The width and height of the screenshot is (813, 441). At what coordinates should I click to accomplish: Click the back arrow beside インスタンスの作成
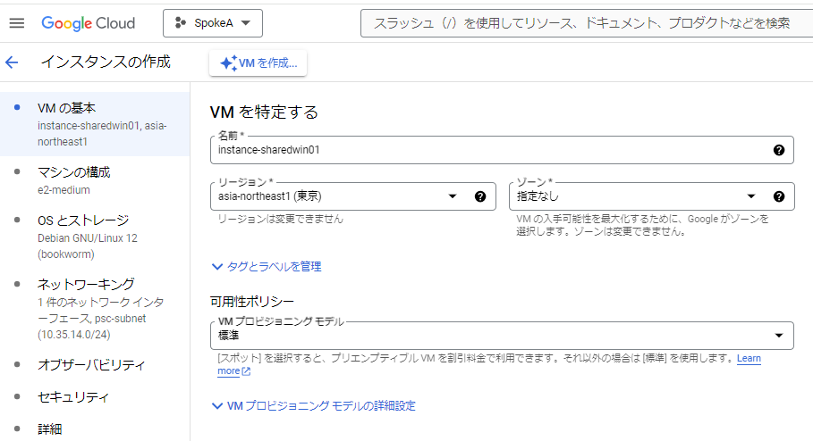(x=12, y=62)
